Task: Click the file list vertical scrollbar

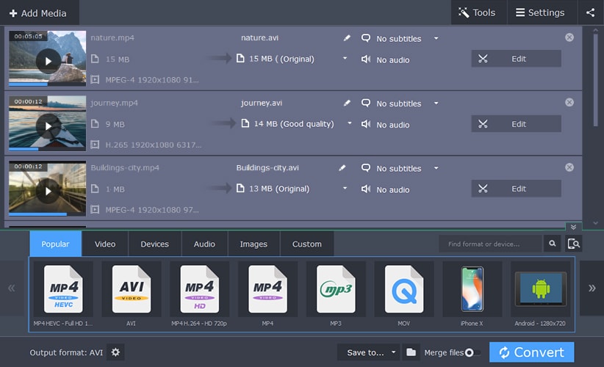Action: click(x=595, y=79)
